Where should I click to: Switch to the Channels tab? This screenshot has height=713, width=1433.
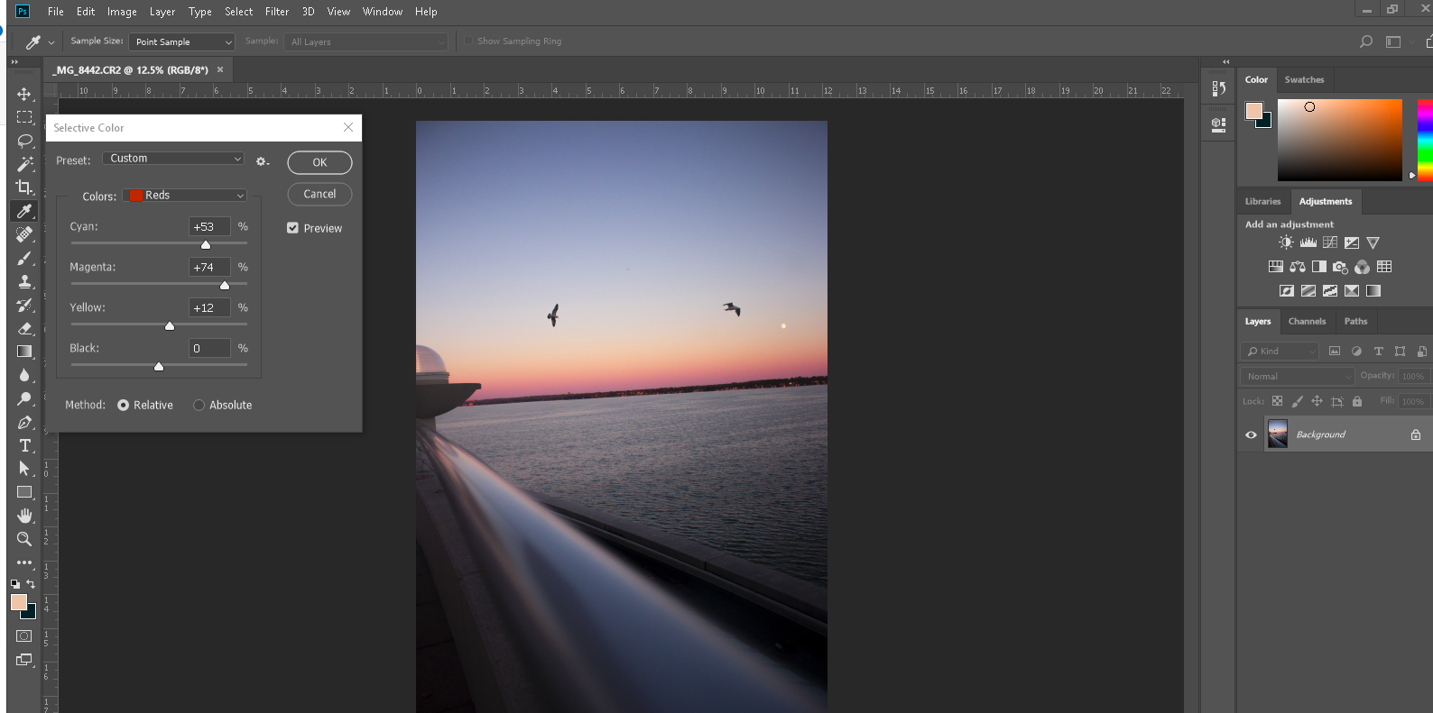click(1307, 322)
